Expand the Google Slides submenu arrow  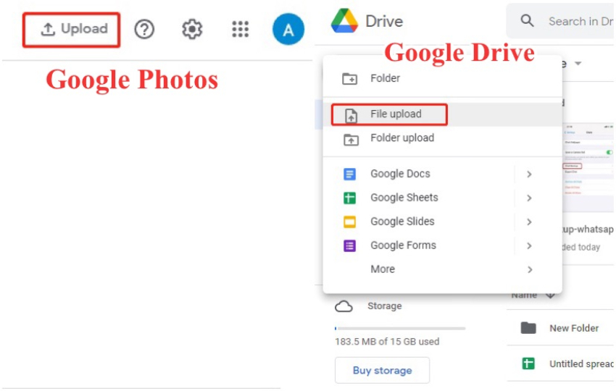click(x=530, y=222)
